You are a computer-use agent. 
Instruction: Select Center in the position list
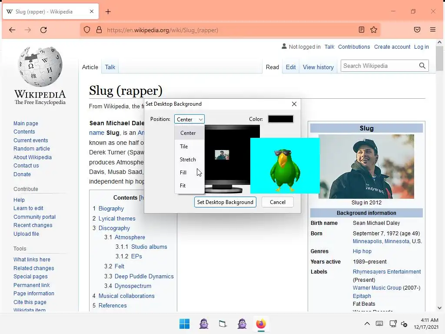[189, 133]
